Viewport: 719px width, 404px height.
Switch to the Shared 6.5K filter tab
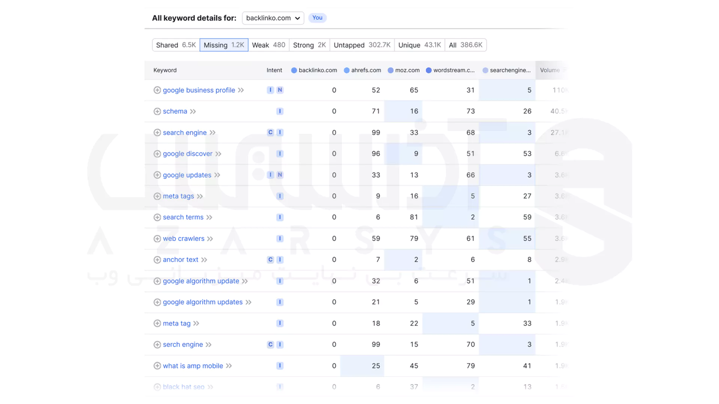point(176,45)
